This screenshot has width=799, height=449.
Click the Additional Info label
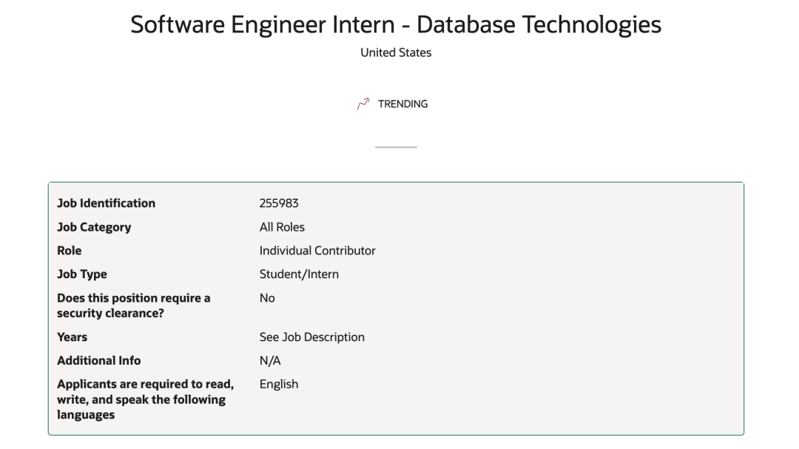click(99, 360)
